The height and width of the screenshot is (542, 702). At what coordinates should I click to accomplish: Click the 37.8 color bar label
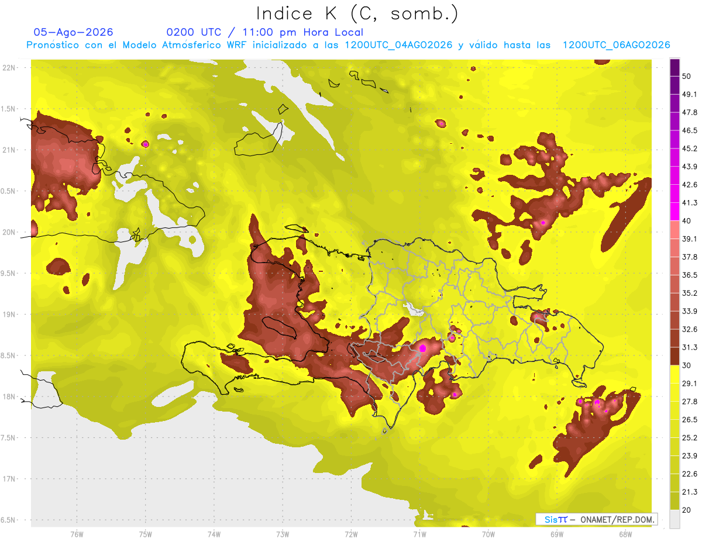pyautogui.click(x=690, y=257)
